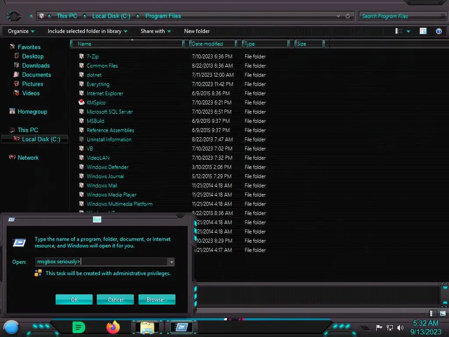Click the large icons view in status bar
Viewport: 449px width, 337px height.
coord(443,313)
